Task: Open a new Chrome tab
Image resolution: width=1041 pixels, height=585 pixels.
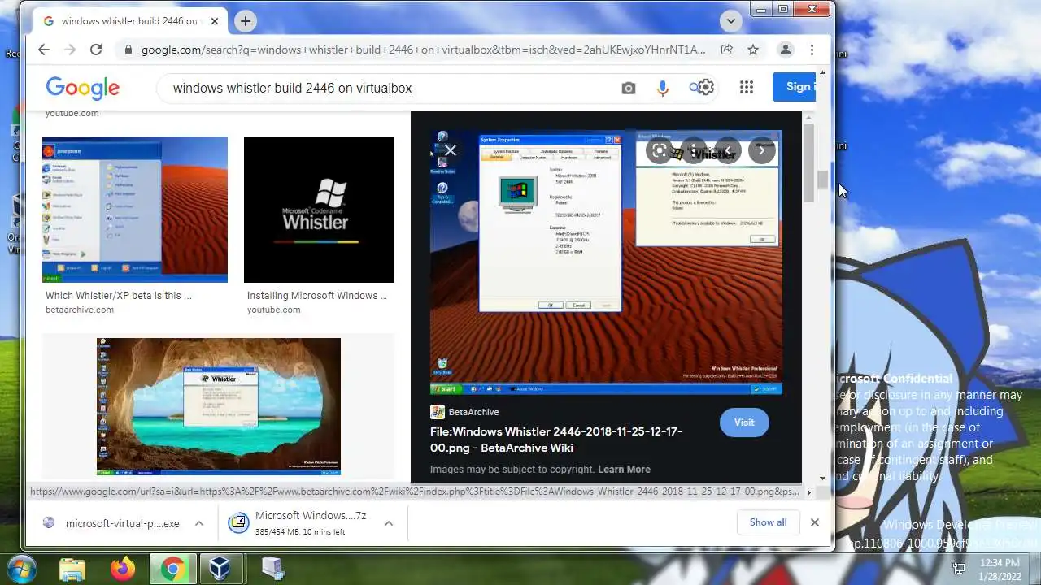Action: pos(245,21)
